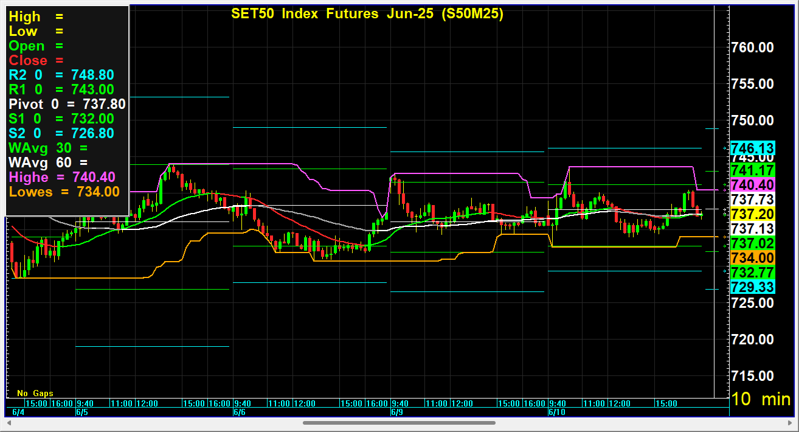The width and height of the screenshot is (799, 432).
Task: Click the 'Lowes = 734.00' legend entry
Action: tap(64, 191)
